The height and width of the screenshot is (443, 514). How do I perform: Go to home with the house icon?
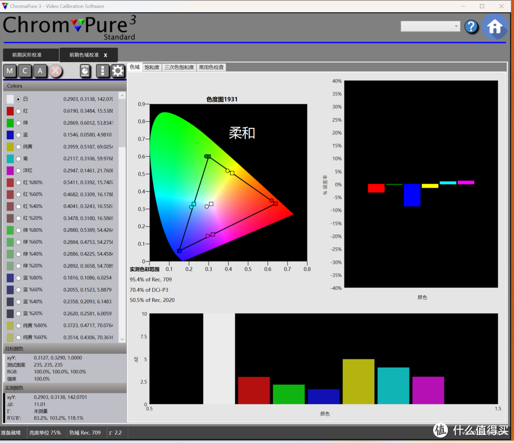pyautogui.click(x=494, y=27)
